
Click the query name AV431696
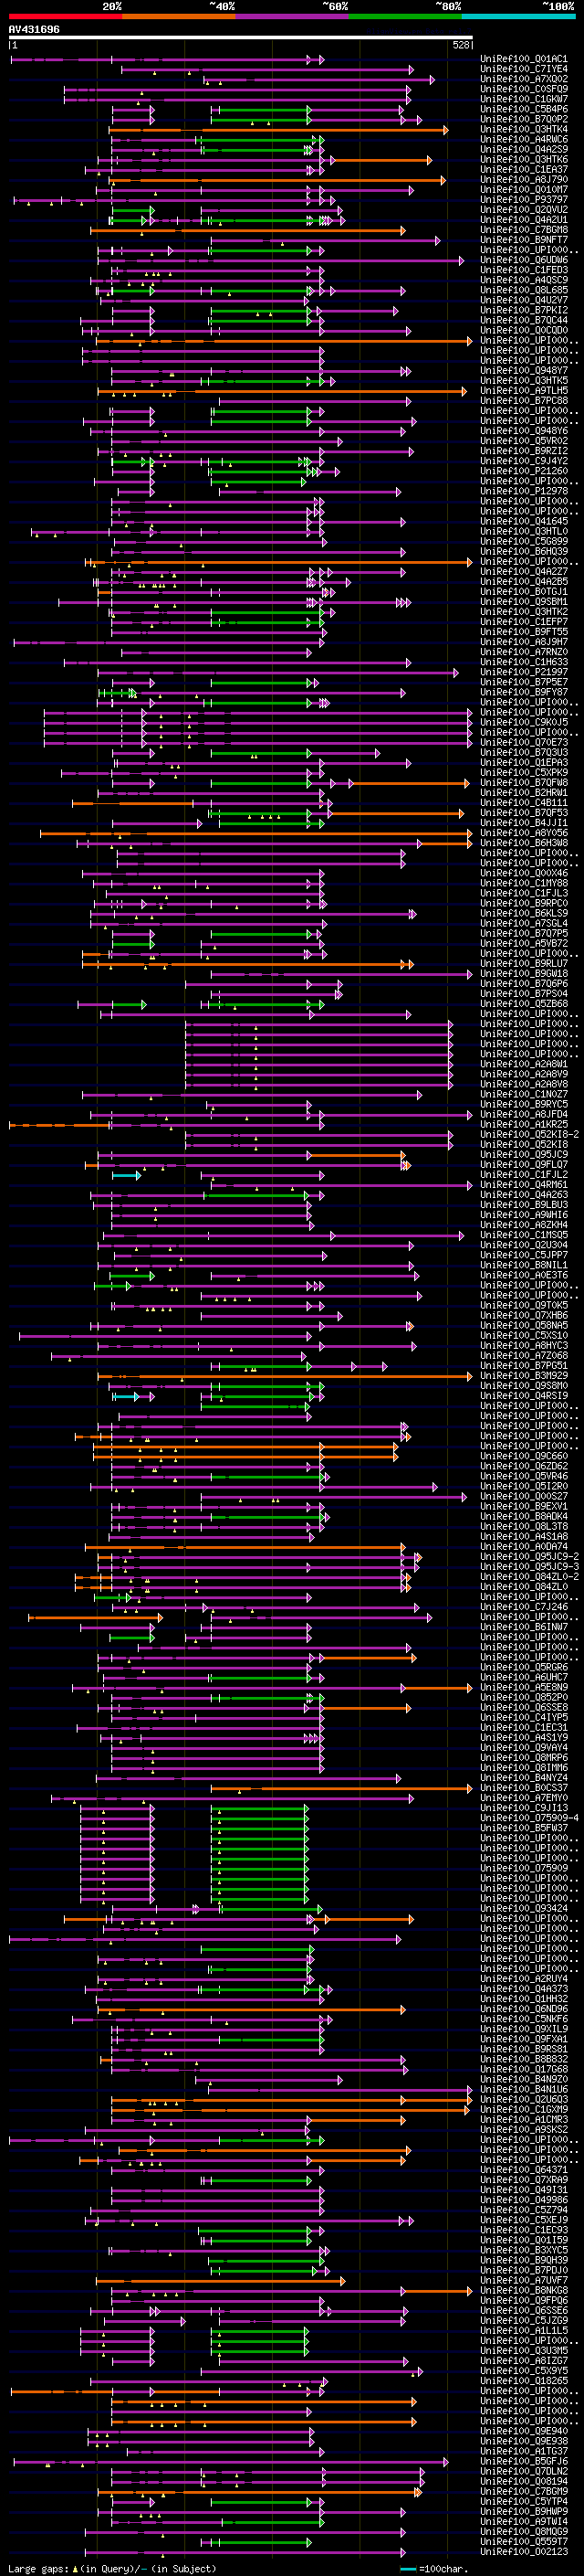pos(34,29)
